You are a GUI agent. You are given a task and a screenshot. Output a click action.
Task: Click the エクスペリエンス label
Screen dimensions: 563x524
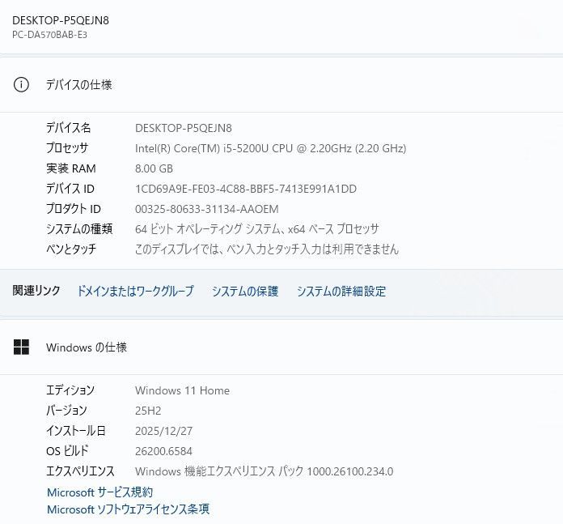click(x=80, y=471)
